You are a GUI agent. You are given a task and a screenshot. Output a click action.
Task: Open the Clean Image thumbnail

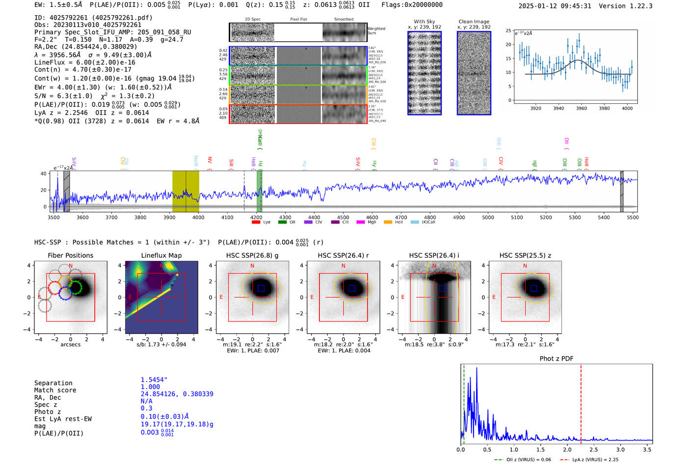pos(474,73)
